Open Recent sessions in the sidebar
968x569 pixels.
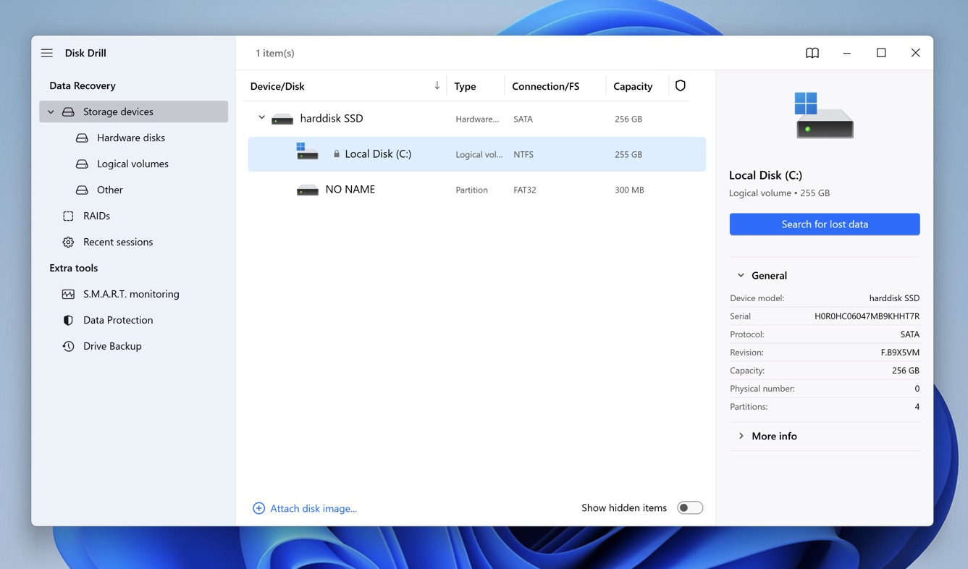118,242
